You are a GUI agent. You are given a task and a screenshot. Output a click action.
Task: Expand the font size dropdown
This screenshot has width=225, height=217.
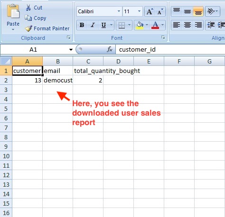(139, 11)
